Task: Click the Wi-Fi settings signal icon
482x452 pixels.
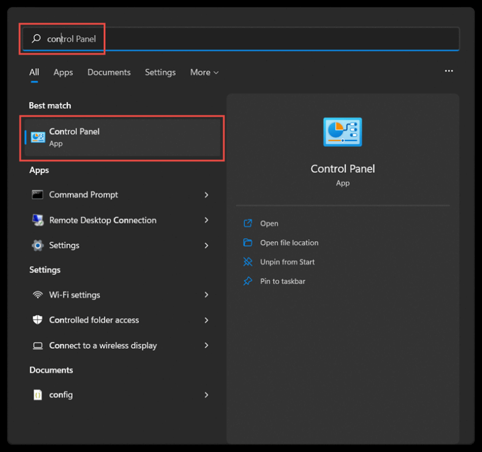Action: point(38,294)
